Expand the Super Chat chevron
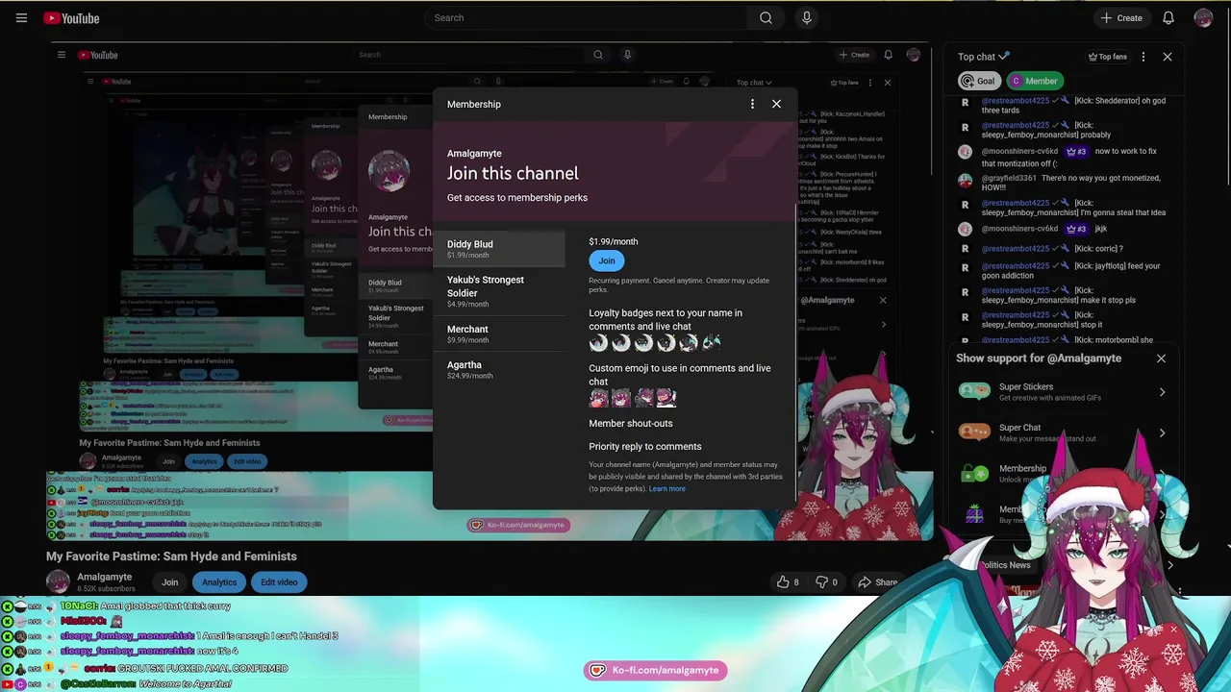This screenshot has width=1231, height=692. click(x=1162, y=433)
